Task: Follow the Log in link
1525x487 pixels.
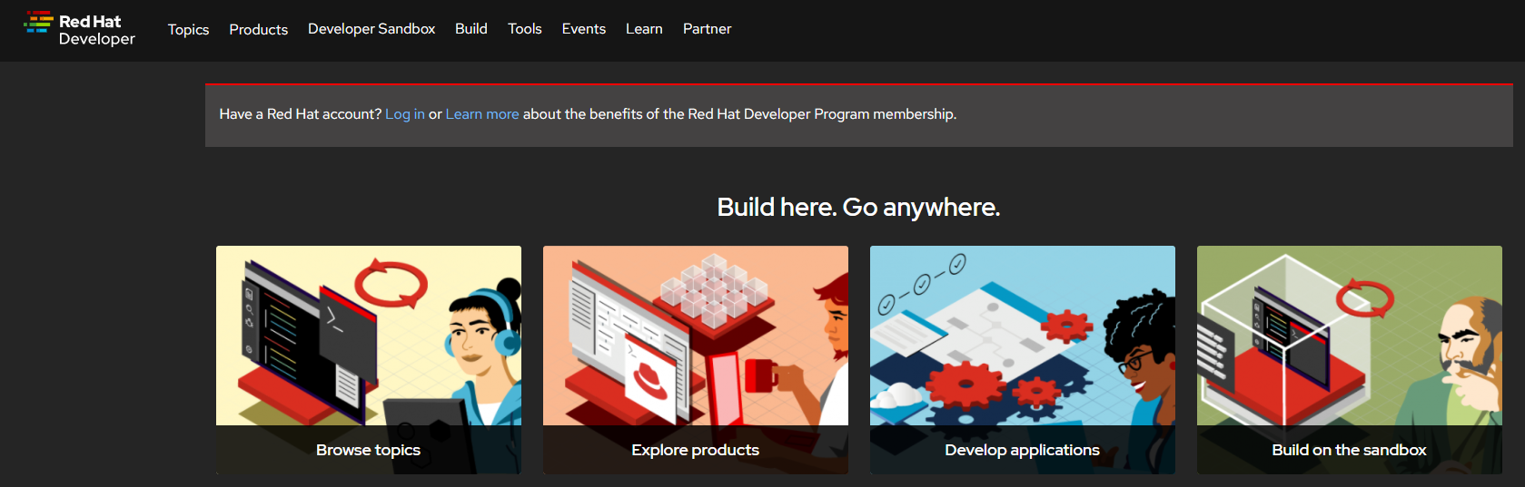Action: pyautogui.click(x=405, y=114)
